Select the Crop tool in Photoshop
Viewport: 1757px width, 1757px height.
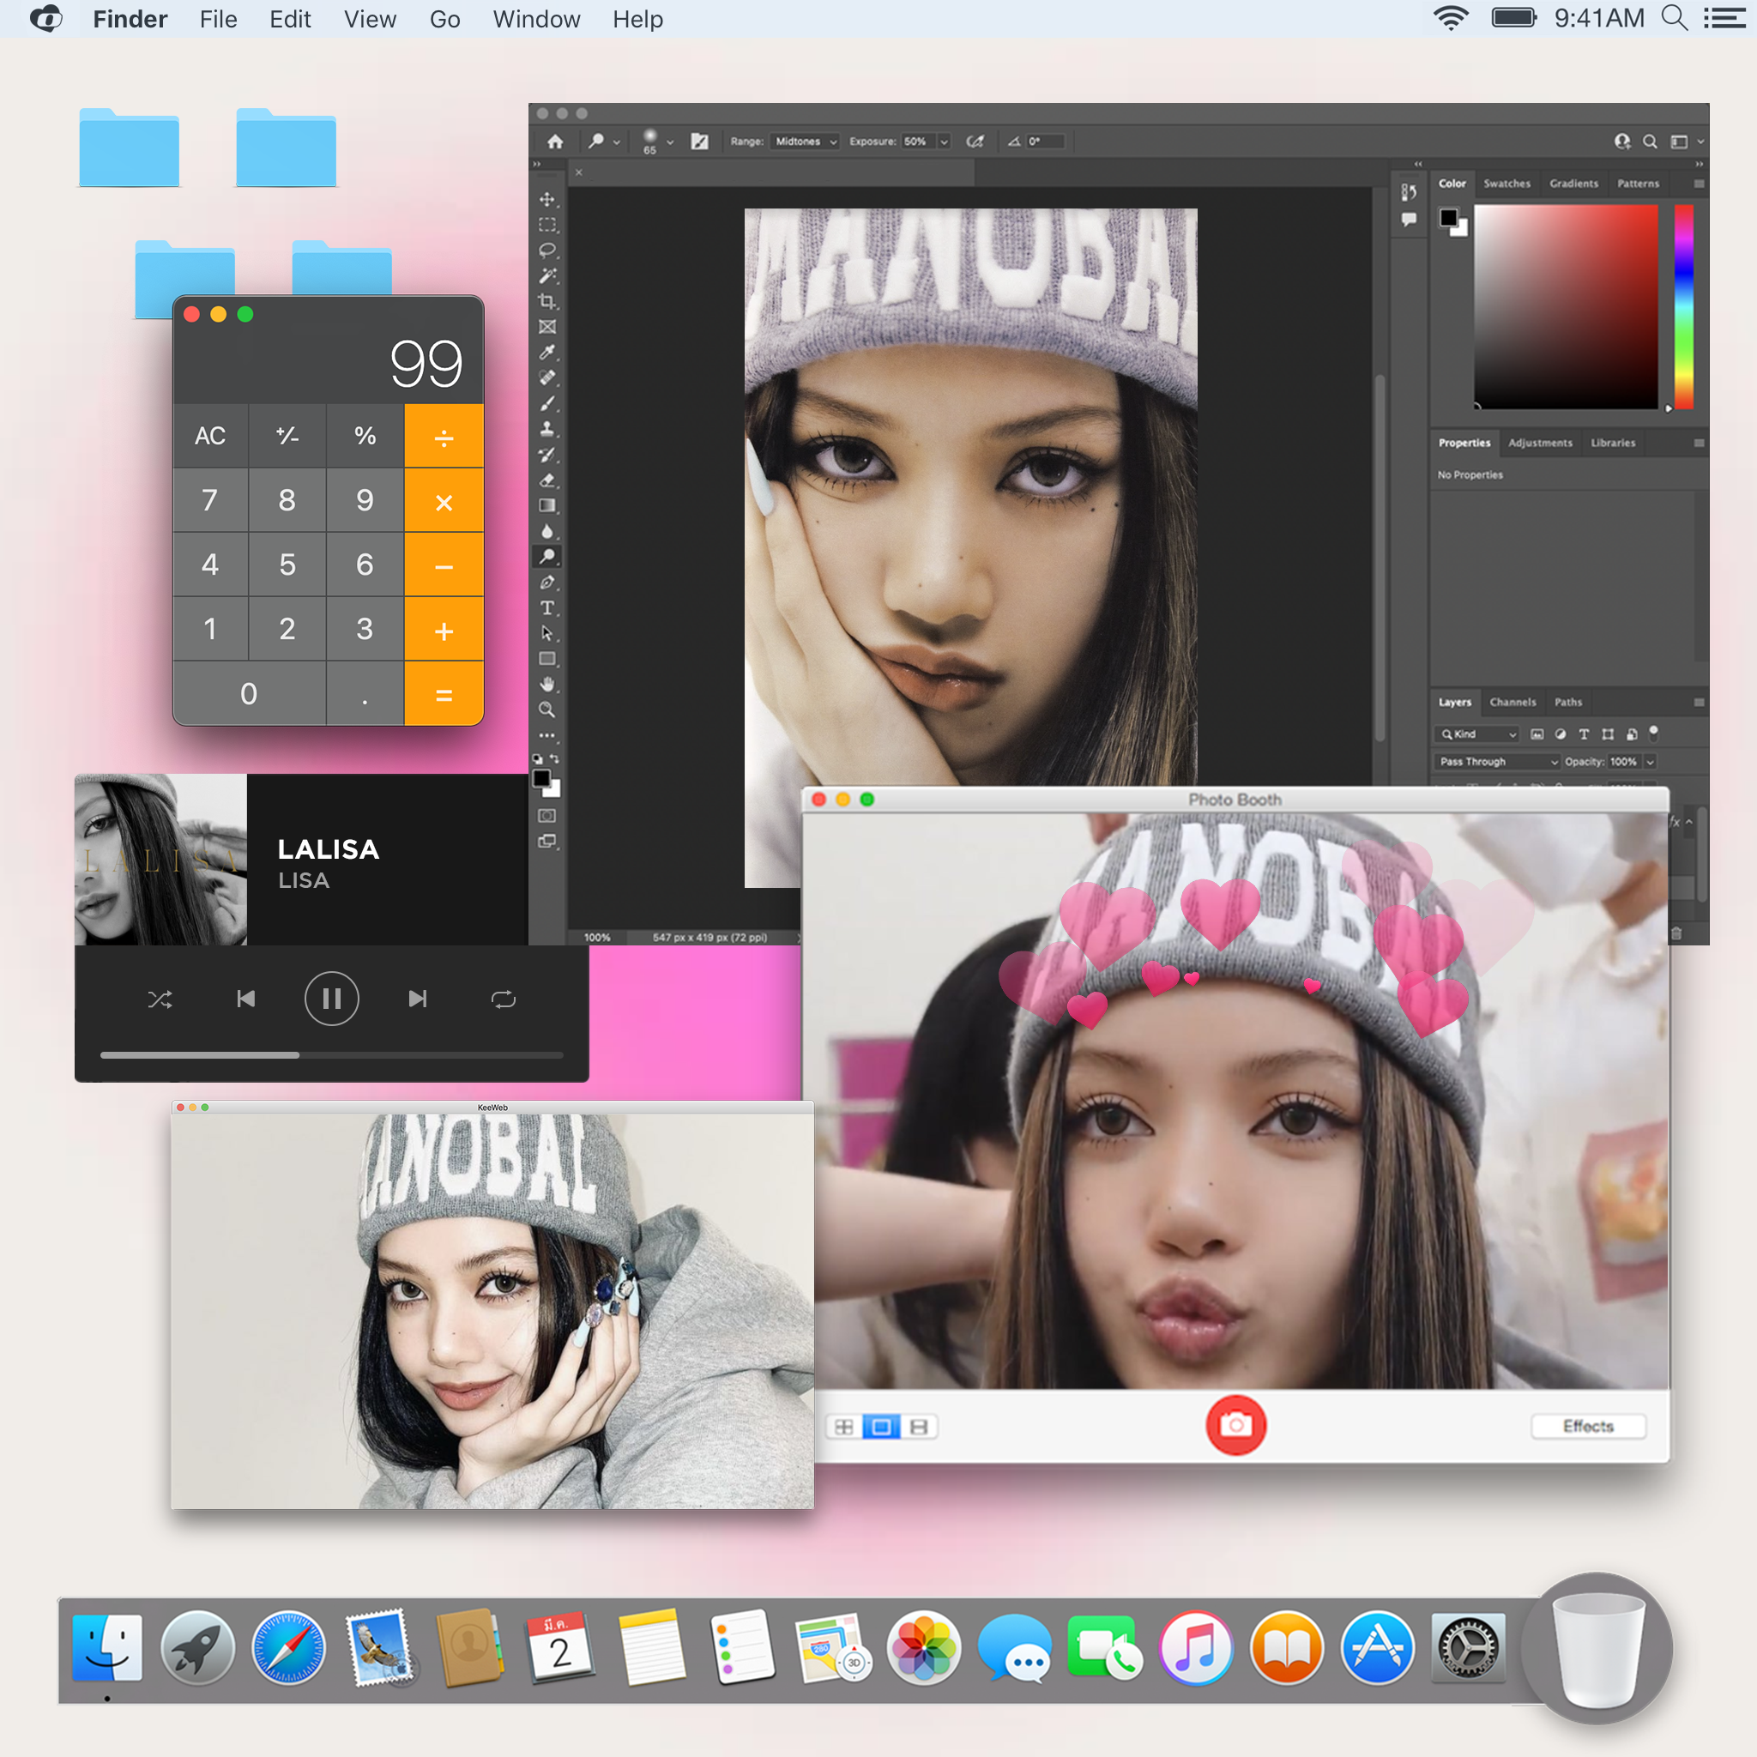pyautogui.click(x=546, y=301)
